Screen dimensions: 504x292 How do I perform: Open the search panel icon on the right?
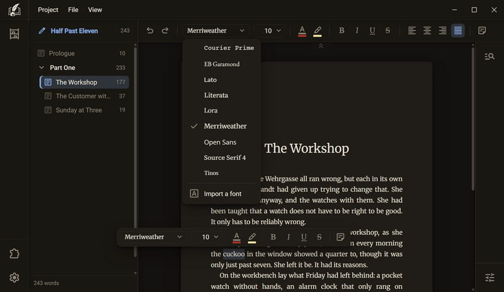tap(490, 57)
